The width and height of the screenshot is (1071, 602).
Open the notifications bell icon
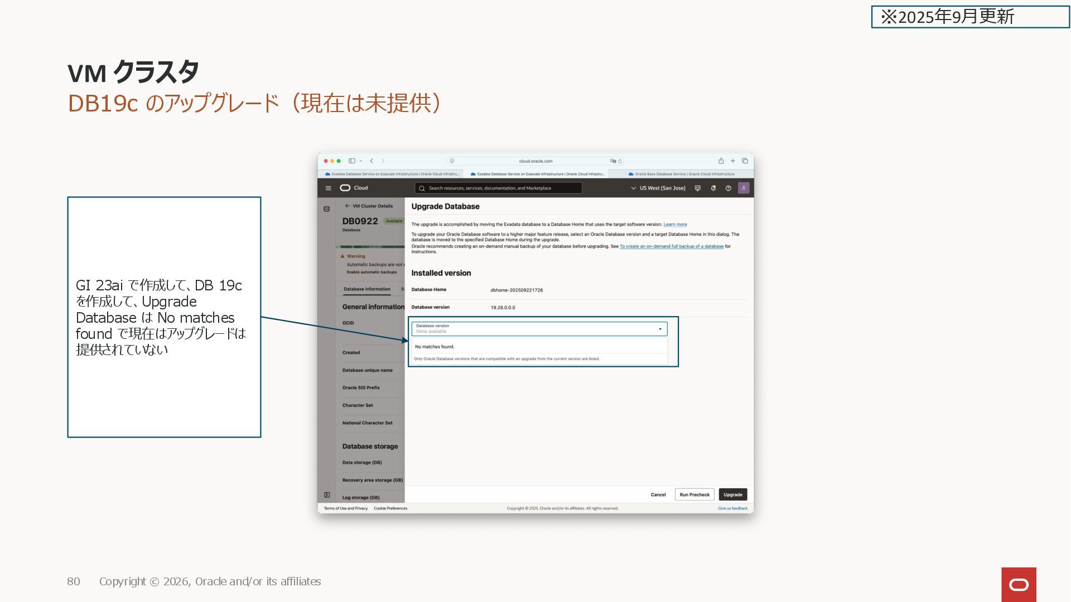point(713,188)
